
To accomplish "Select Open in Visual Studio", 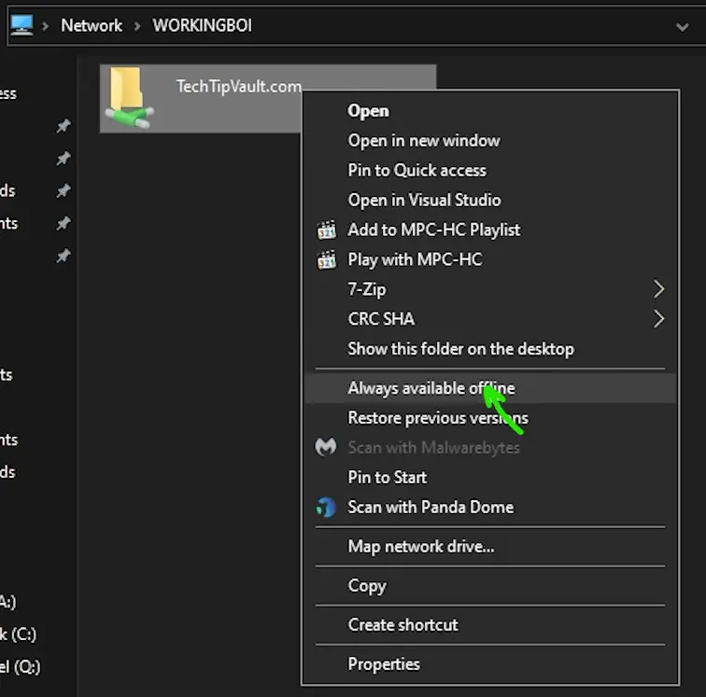I will [490, 201].
